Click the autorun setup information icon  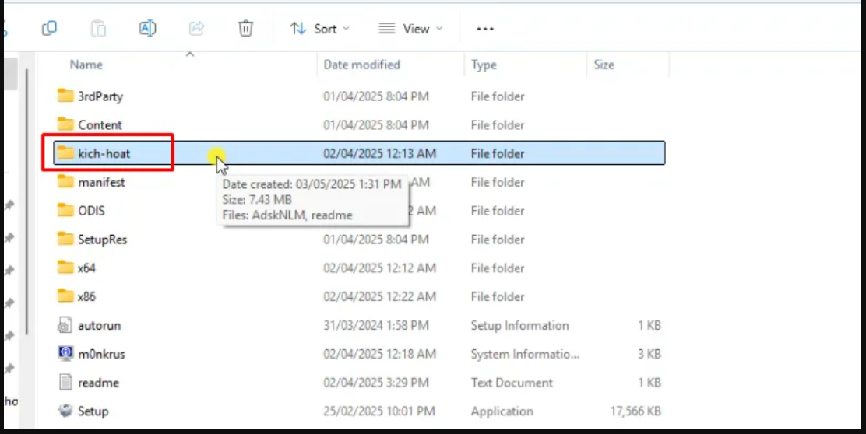[66, 325]
